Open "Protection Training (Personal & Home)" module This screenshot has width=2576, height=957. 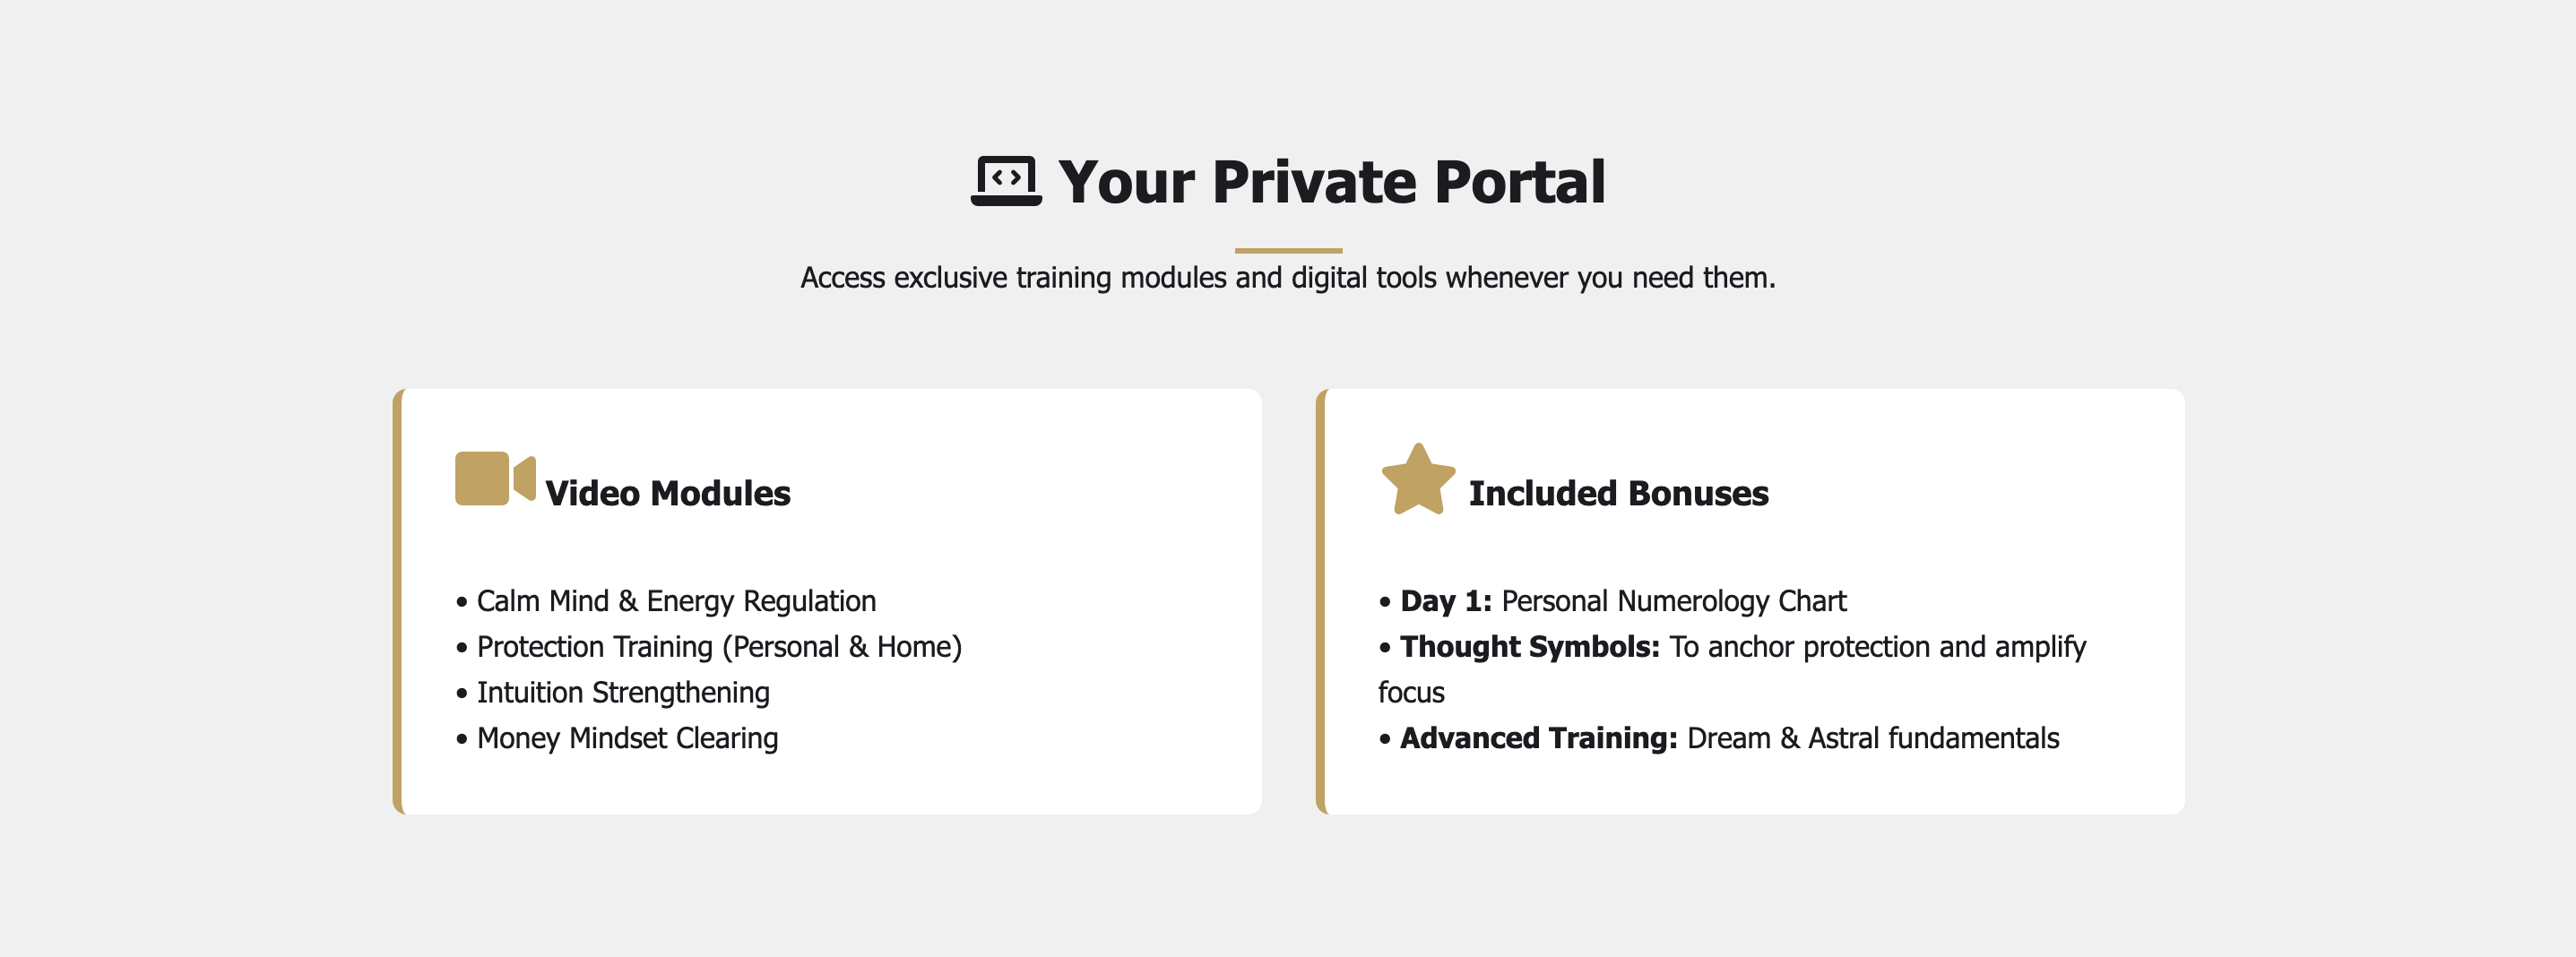click(719, 647)
